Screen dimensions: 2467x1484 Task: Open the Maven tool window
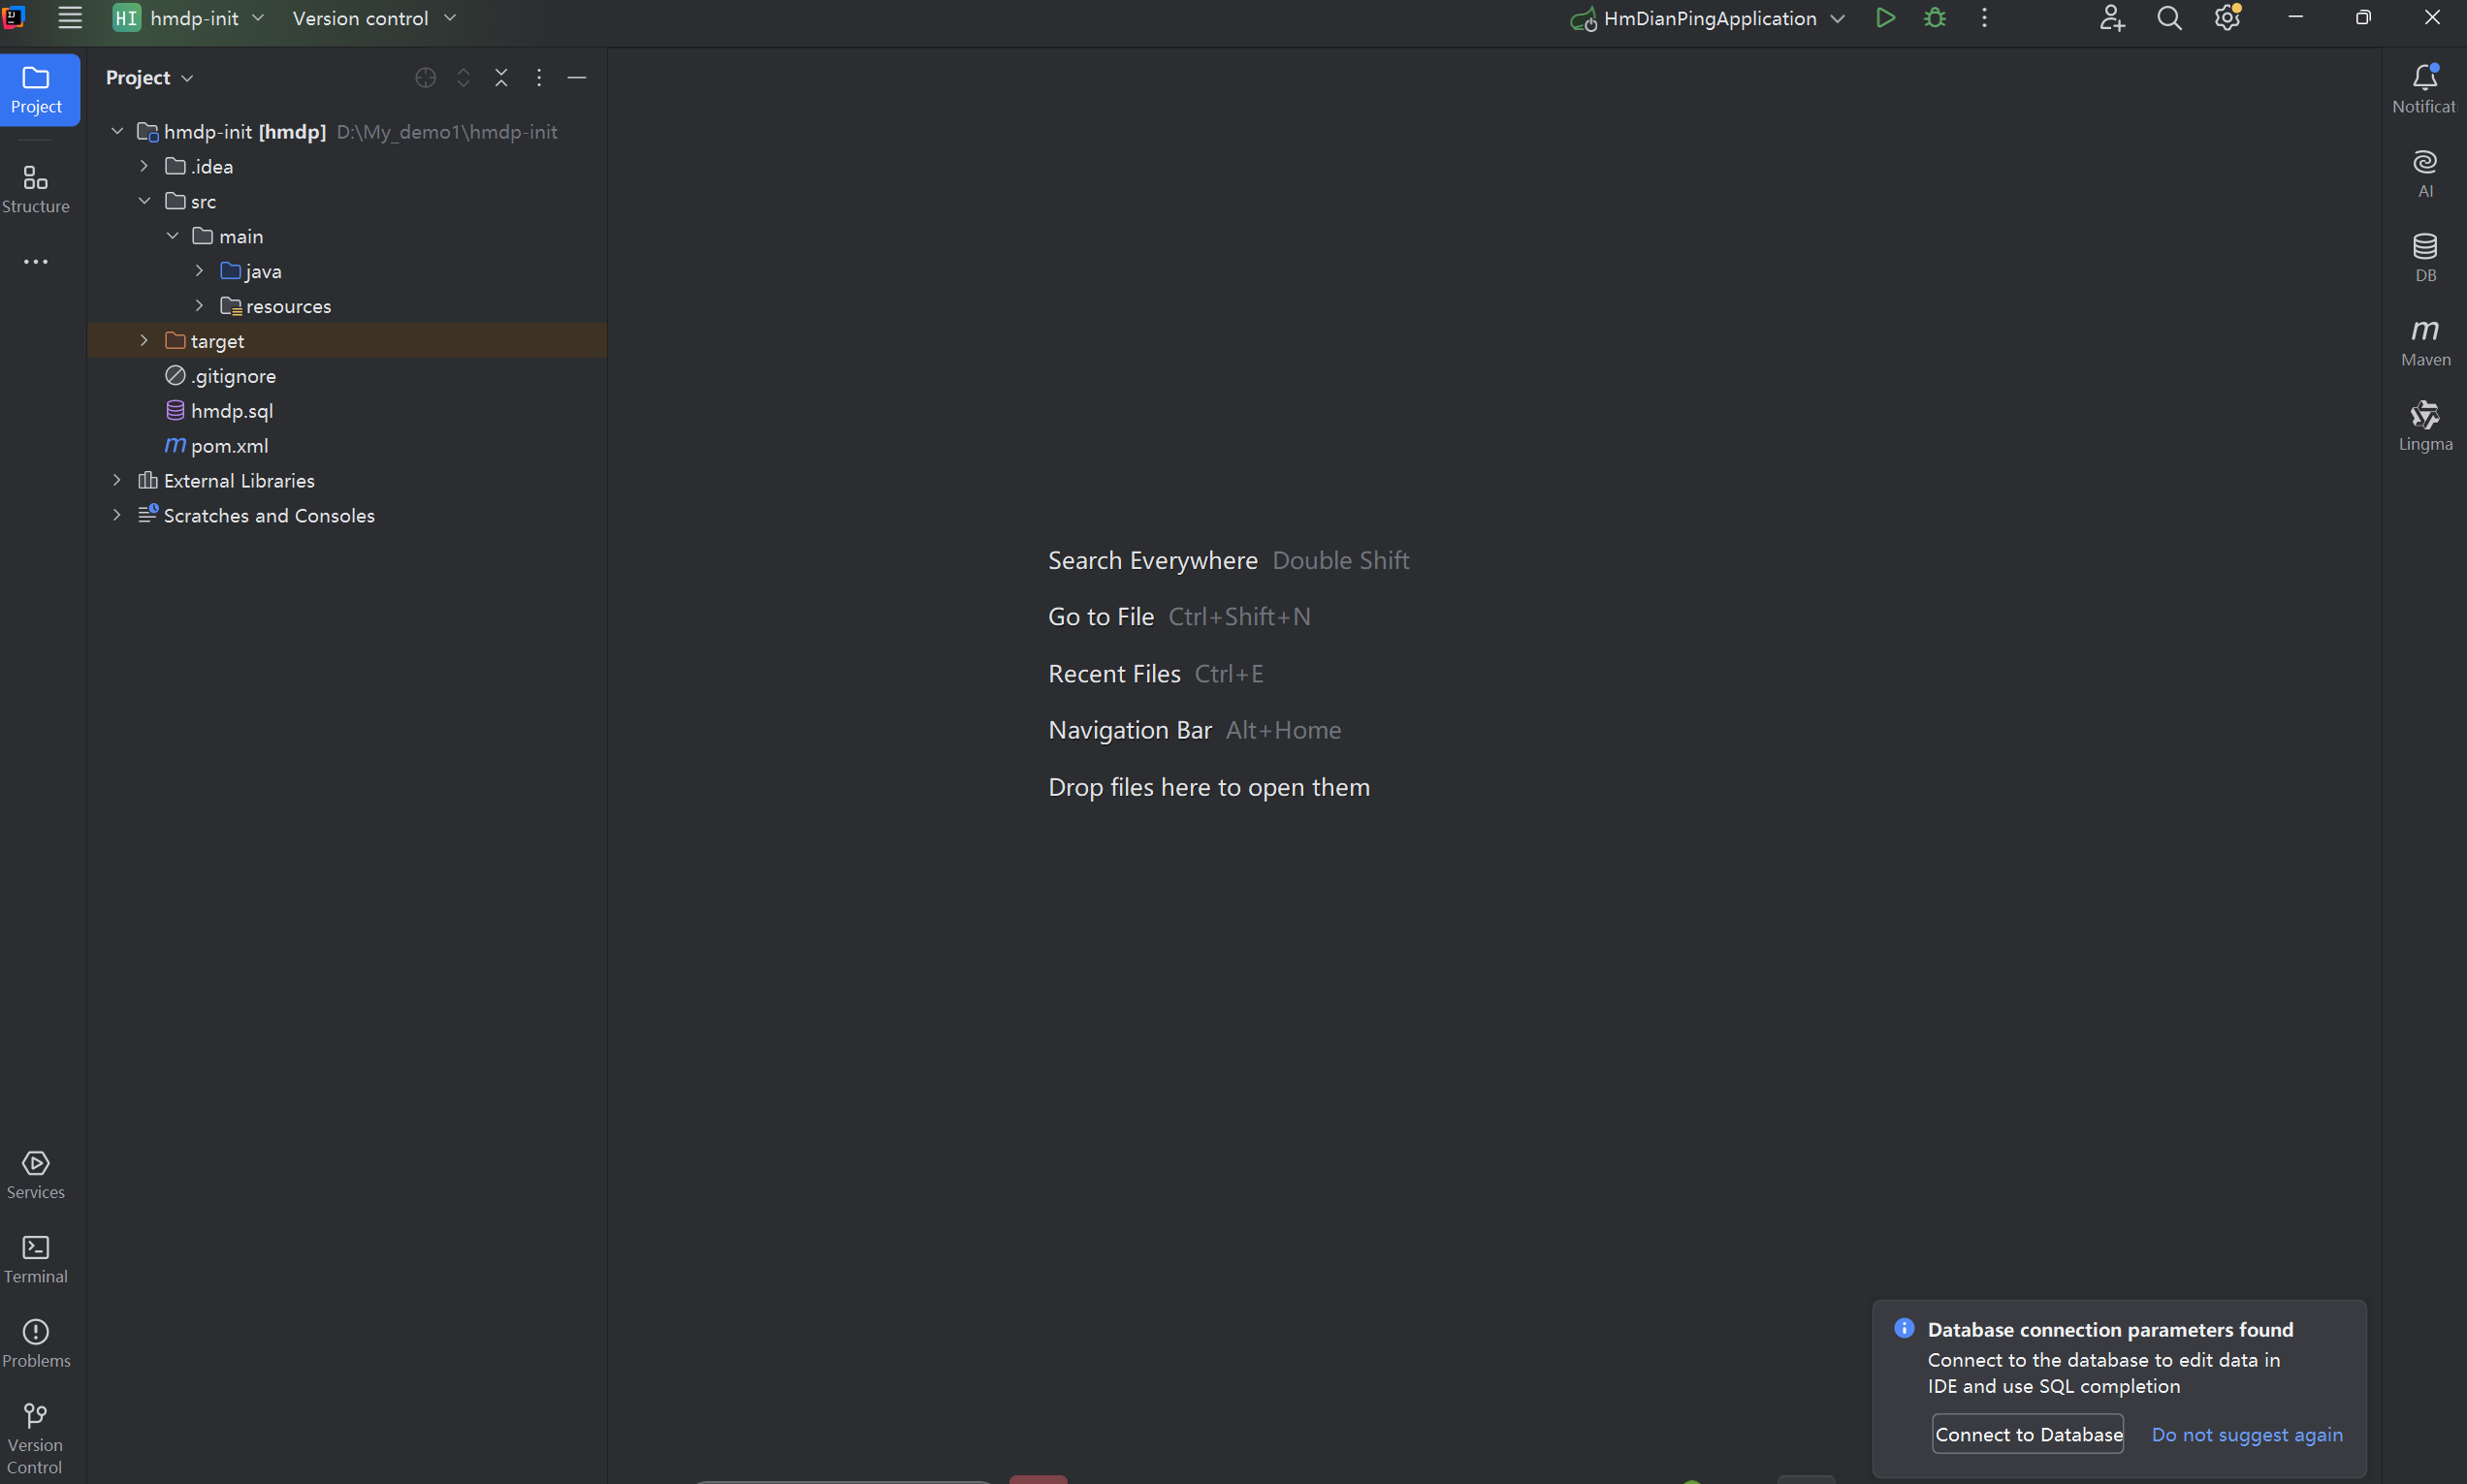(x=2425, y=342)
